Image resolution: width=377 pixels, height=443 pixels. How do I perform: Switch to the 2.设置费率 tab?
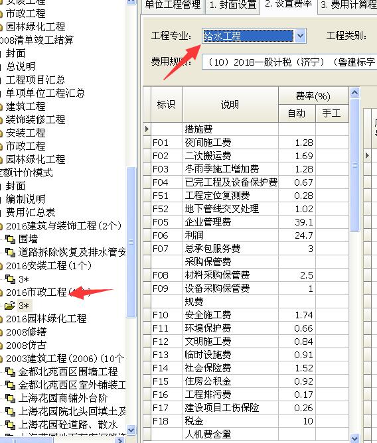289,5
